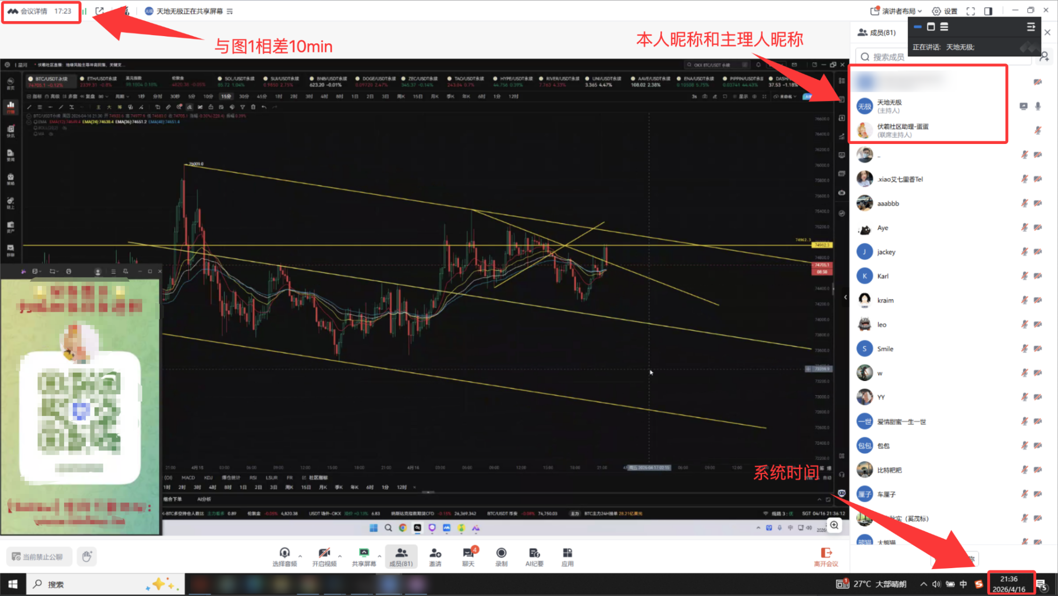Open the audio options chevron next to 选择音频

[x=300, y=556]
